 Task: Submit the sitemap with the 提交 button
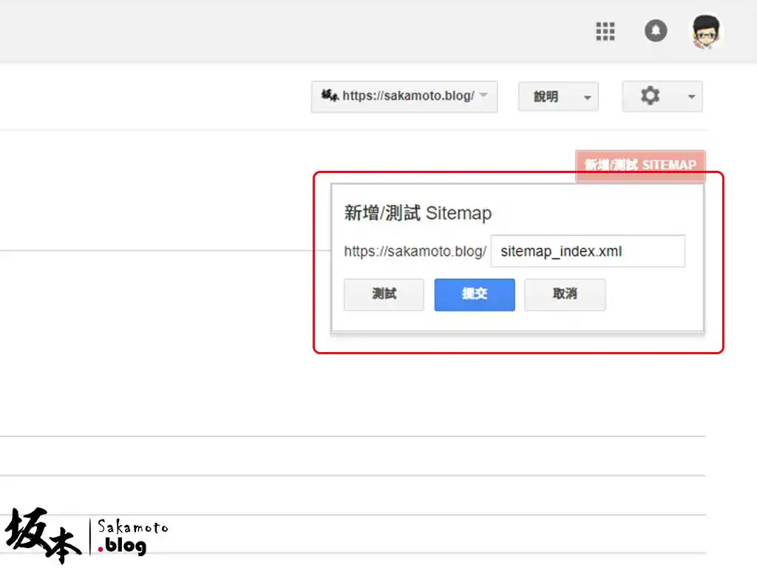474,294
